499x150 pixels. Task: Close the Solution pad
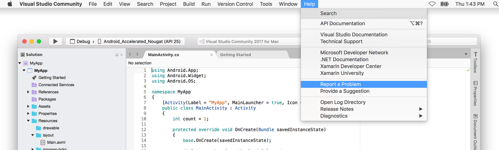point(122,55)
